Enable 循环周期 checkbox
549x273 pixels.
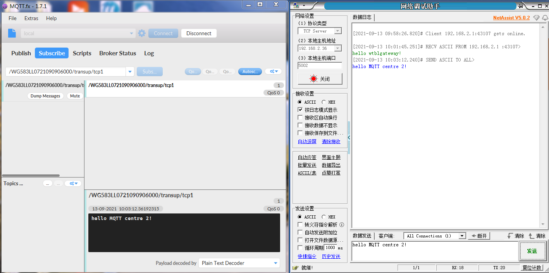click(x=300, y=248)
